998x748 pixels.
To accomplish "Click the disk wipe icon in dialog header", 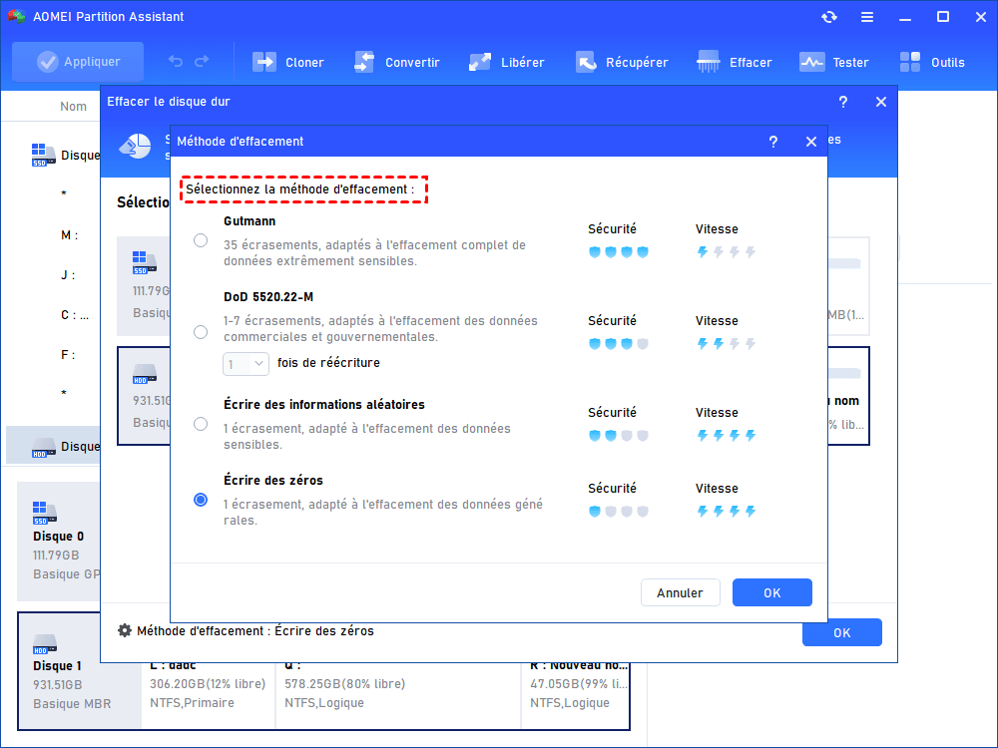I will coord(136,147).
